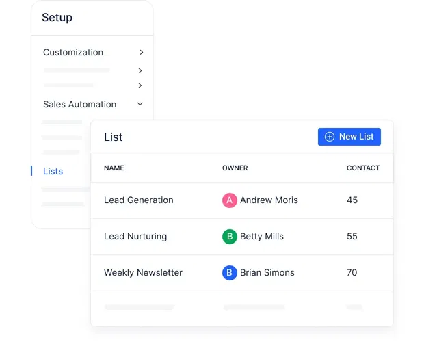This screenshot has height=342, width=424.
Task: Click Andrew Moris pink avatar icon
Action: [230, 200]
